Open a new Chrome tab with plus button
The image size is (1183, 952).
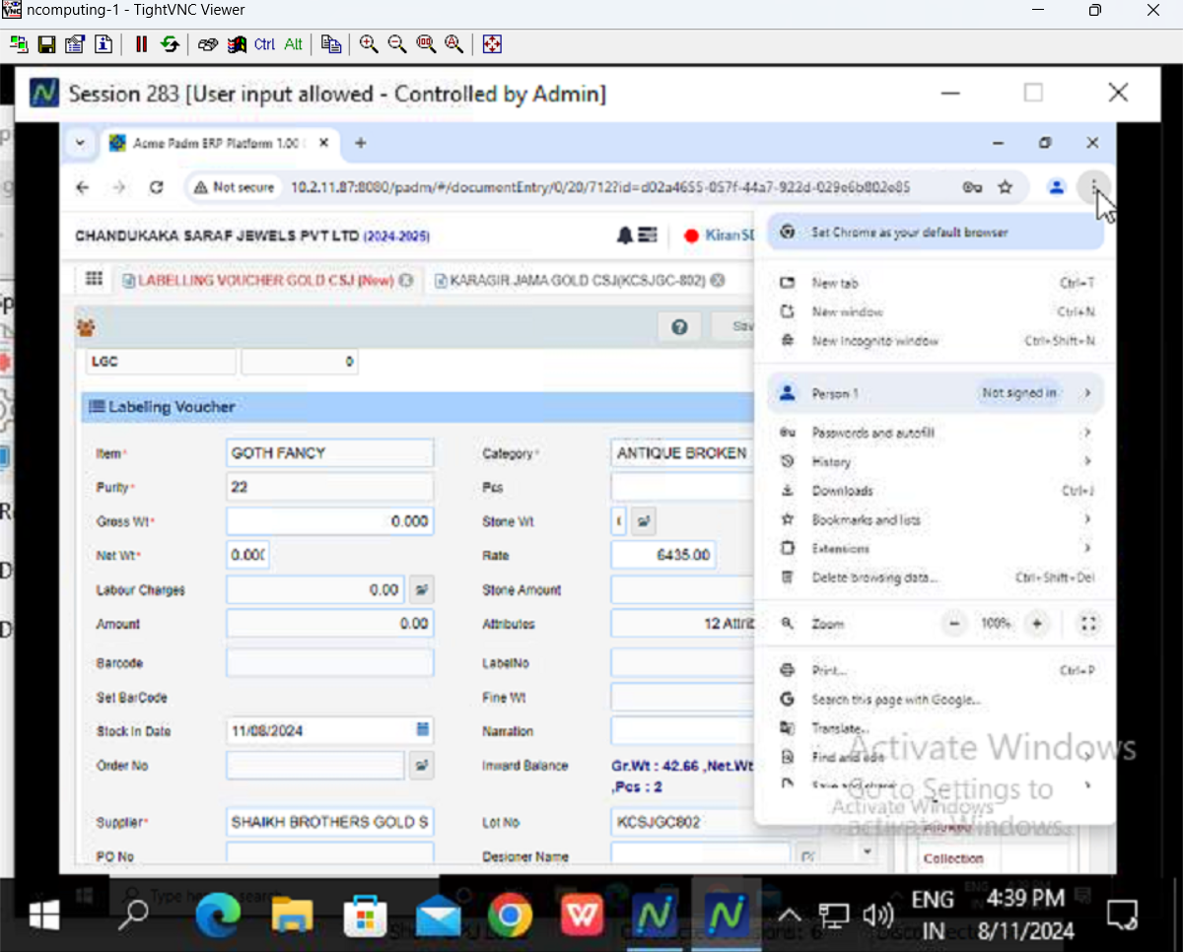tap(361, 143)
